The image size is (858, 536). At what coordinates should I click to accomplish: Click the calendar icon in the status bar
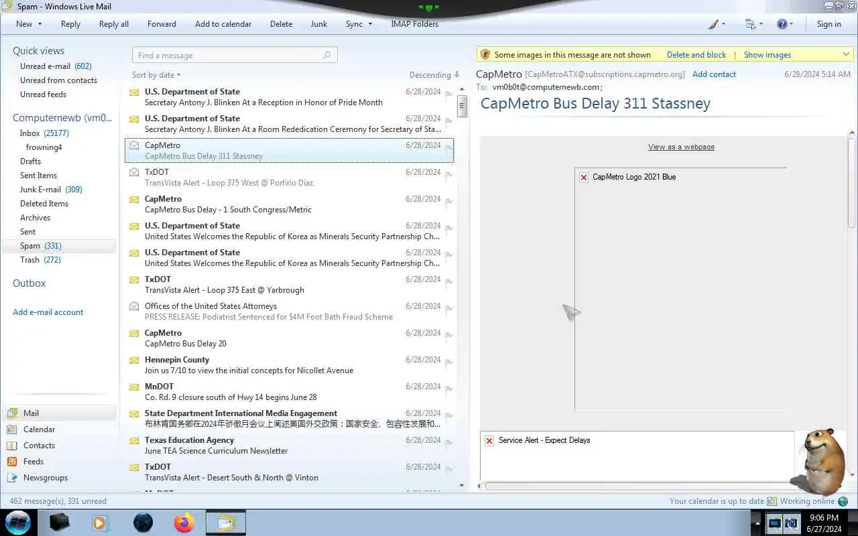tap(772, 501)
